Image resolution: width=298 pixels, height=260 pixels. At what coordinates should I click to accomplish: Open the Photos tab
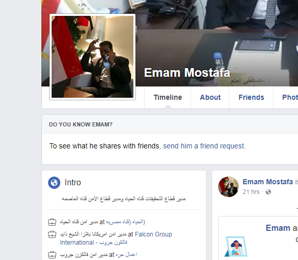coord(290,97)
